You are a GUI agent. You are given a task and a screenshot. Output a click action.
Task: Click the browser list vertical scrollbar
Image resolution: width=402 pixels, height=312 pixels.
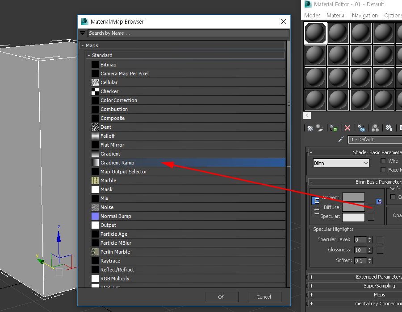pyautogui.click(x=289, y=104)
